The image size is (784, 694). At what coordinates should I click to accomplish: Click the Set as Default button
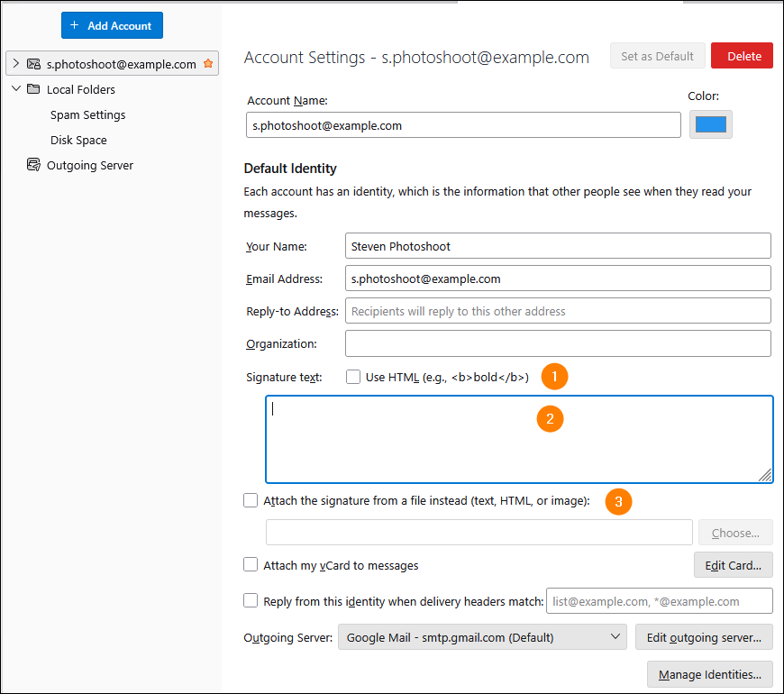[x=658, y=56]
